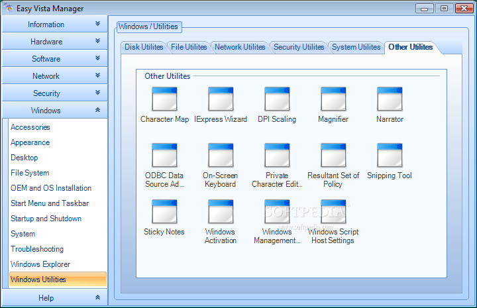Open Resultant Set of Policy icon
Viewport: 477px width, 308px height.
click(333, 156)
